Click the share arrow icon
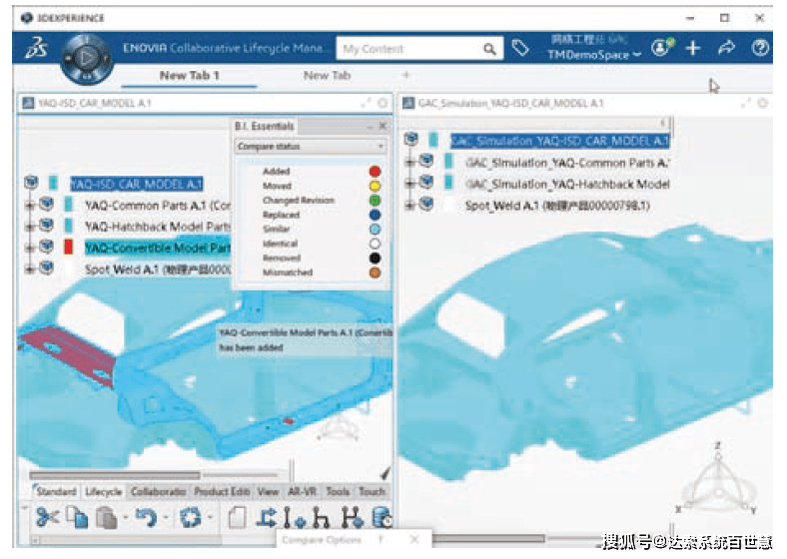Image resolution: width=787 pixels, height=559 pixels. (726, 48)
